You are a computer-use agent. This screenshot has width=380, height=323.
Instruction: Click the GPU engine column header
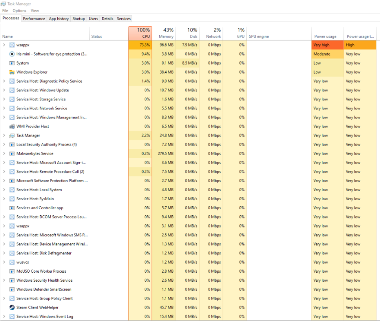[279, 33]
